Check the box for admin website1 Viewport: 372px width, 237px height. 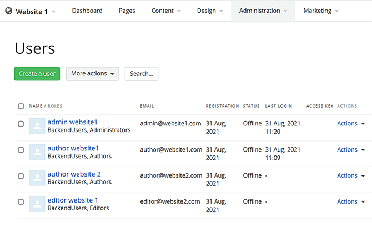point(21,124)
